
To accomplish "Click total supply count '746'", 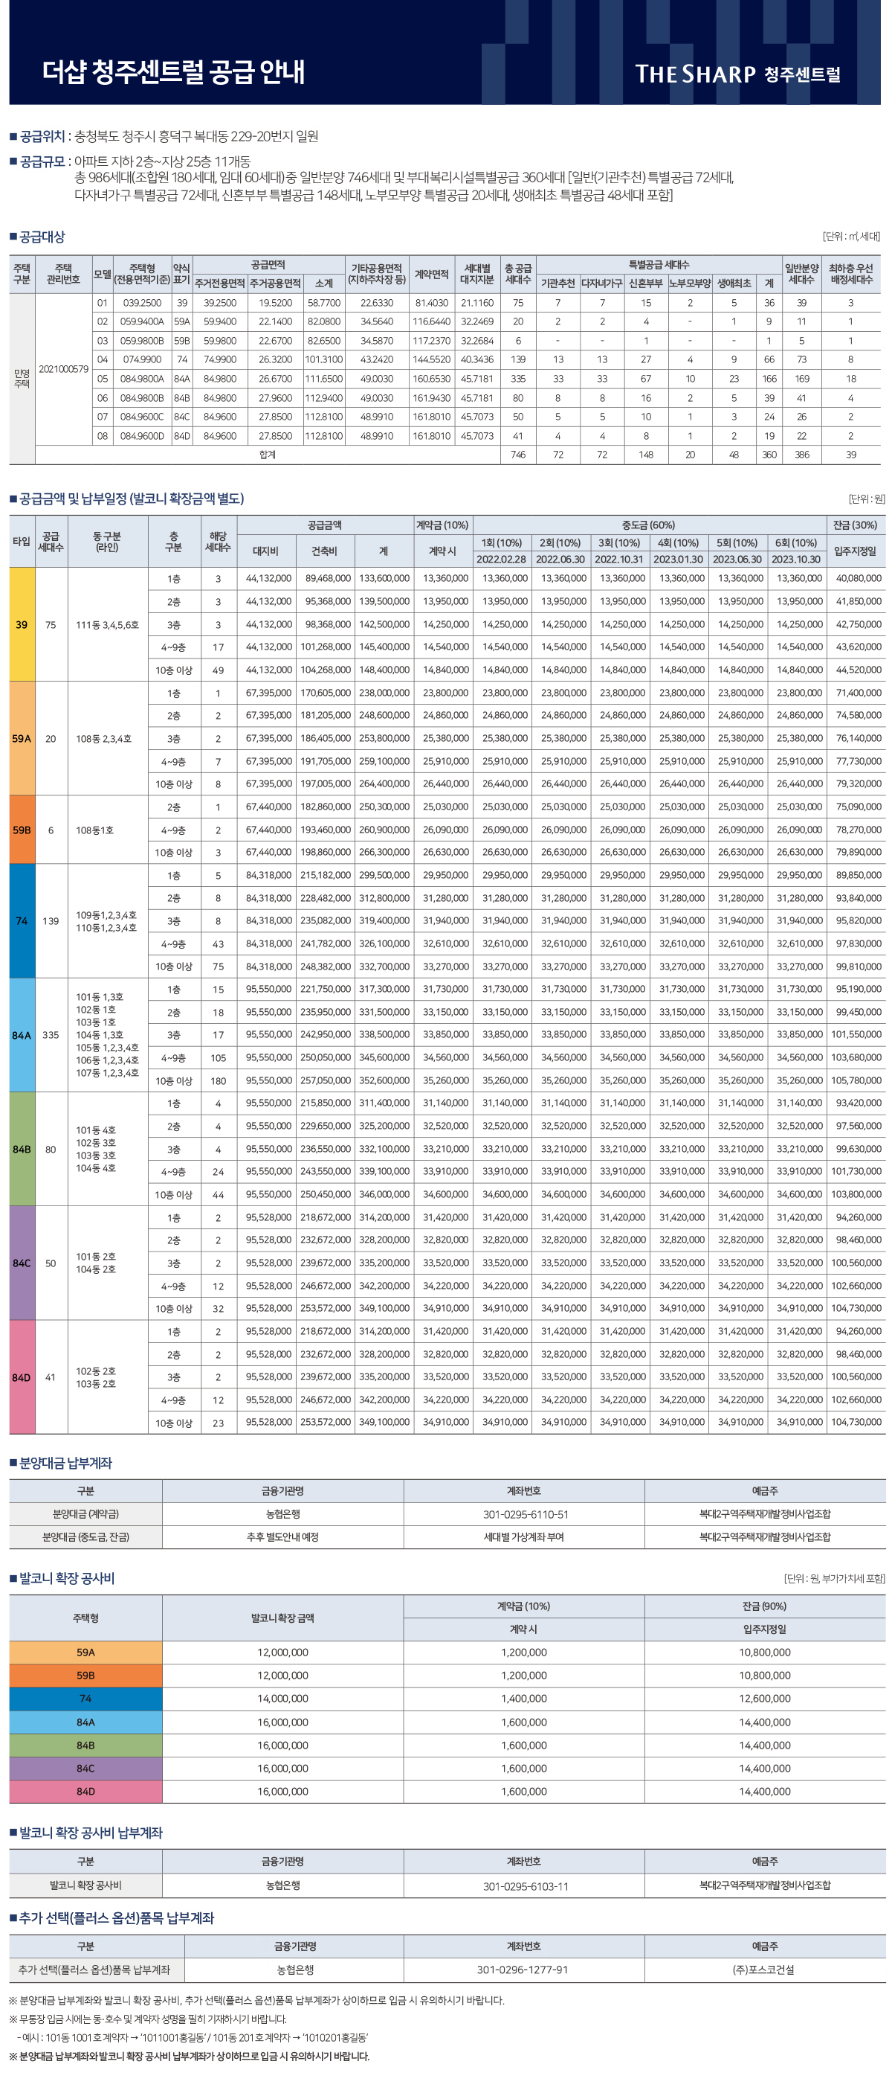I will pos(517,455).
